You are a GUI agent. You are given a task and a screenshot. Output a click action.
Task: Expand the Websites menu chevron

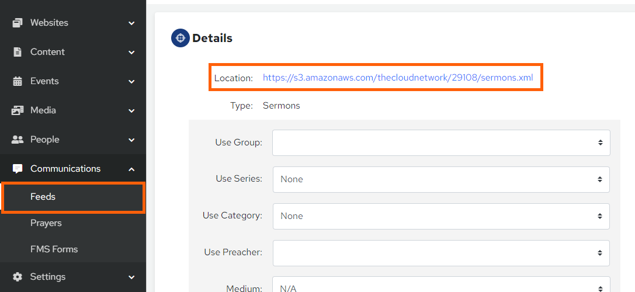[131, 23]
